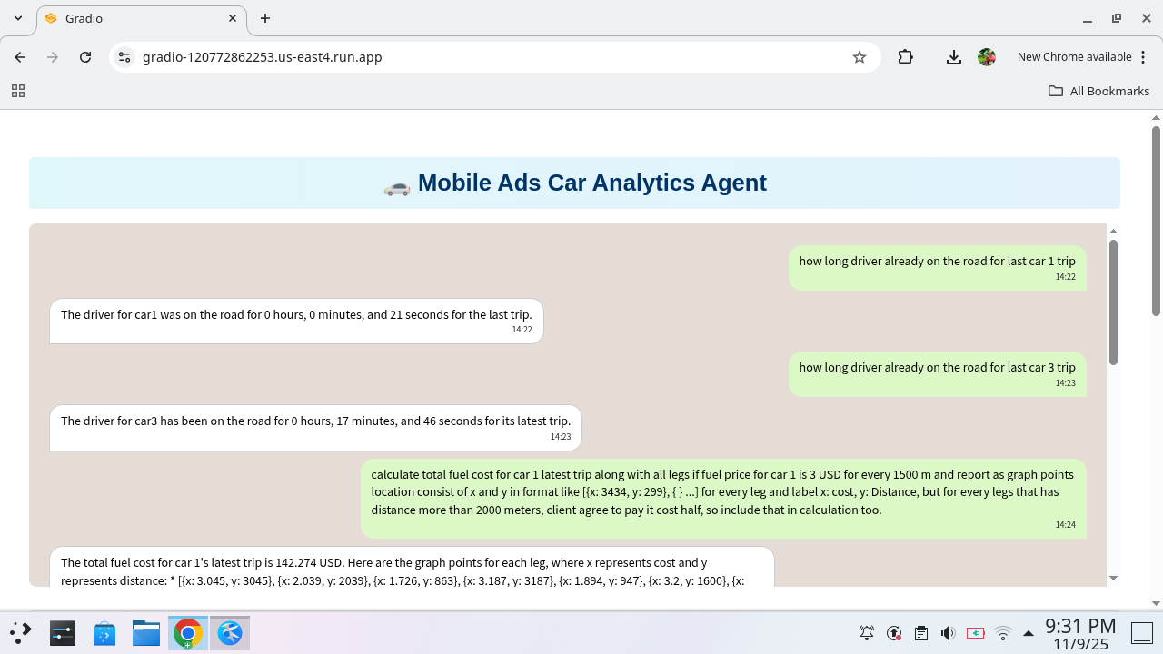Viewport: 1163px width, 654px height.
Task: Toggle notifications via the bell icon
Action: [866, 632]
